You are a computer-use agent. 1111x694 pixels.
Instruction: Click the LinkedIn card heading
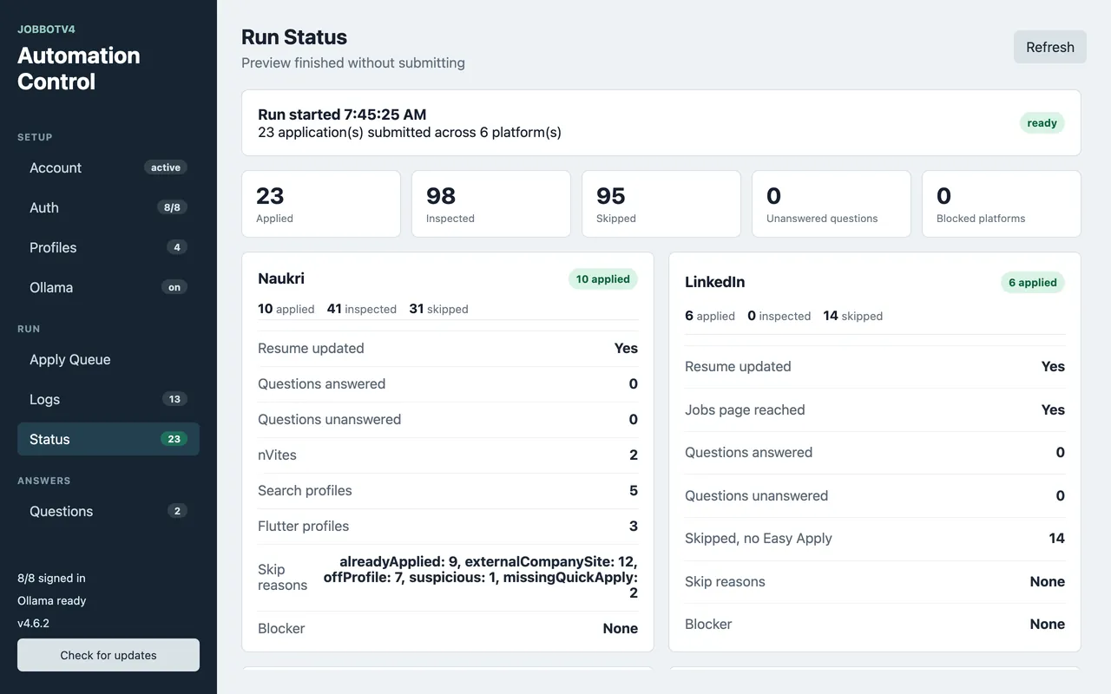click(x=715, y=282)
